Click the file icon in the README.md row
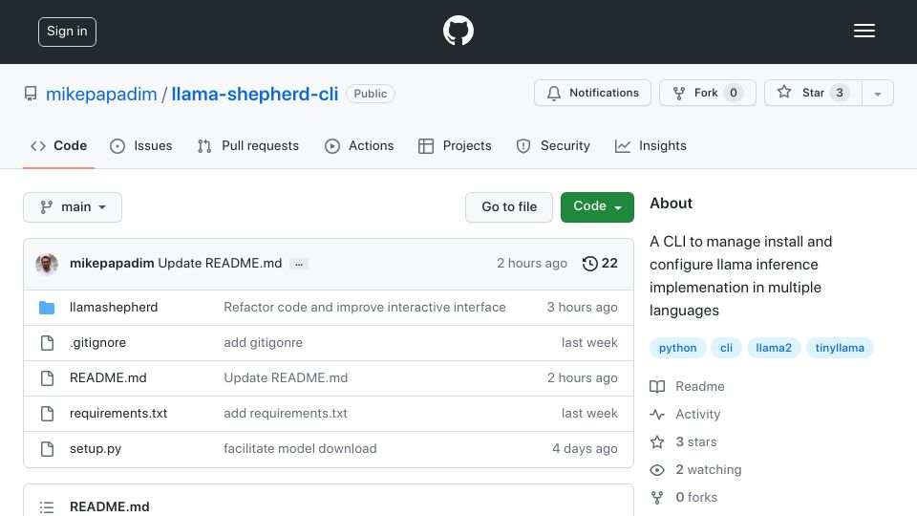The image size is (917, 516). (47, 378)
